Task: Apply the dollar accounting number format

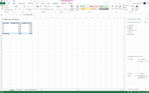Action: (x=57, y=9)
